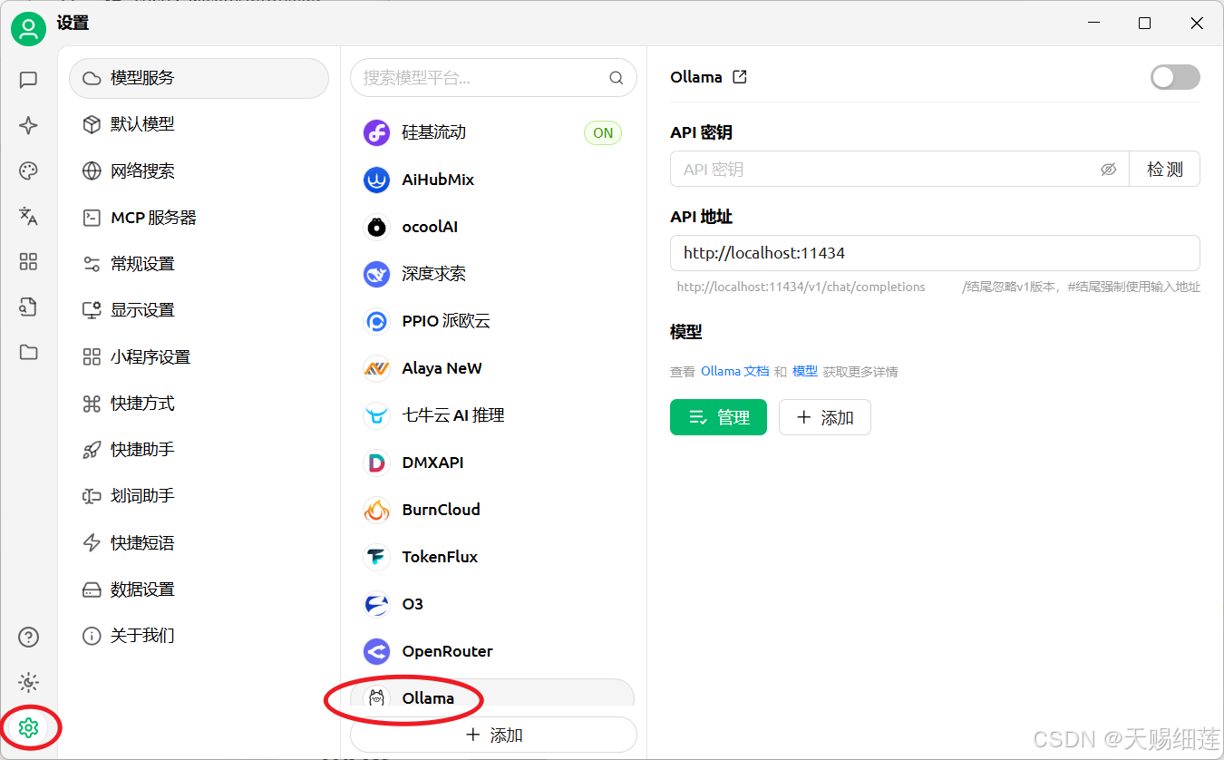This screenshot has width=1224, height=760.
Task: Click the green 管理 models button
Action: (718, 417)
